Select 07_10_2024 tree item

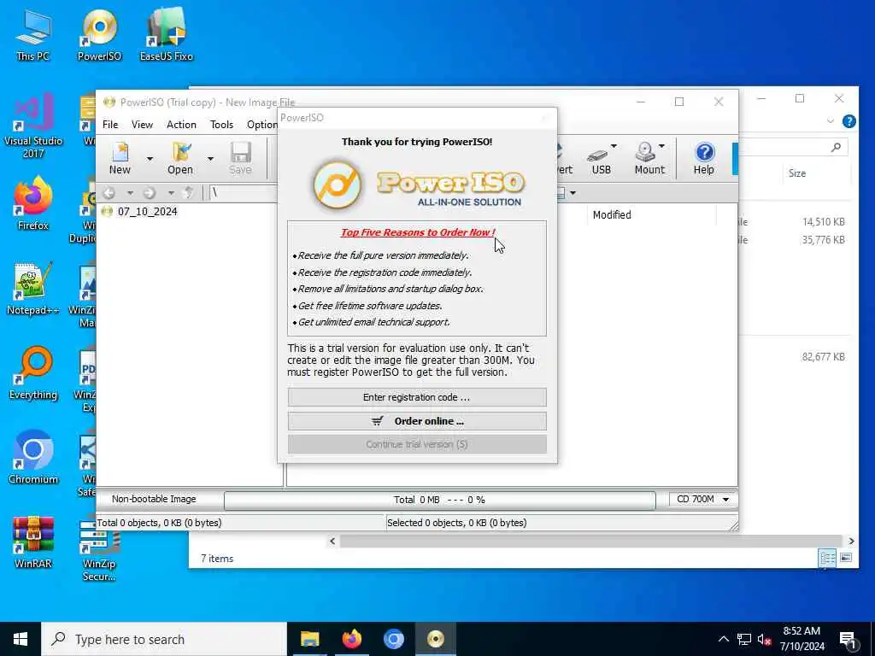[x=147, y=212]
